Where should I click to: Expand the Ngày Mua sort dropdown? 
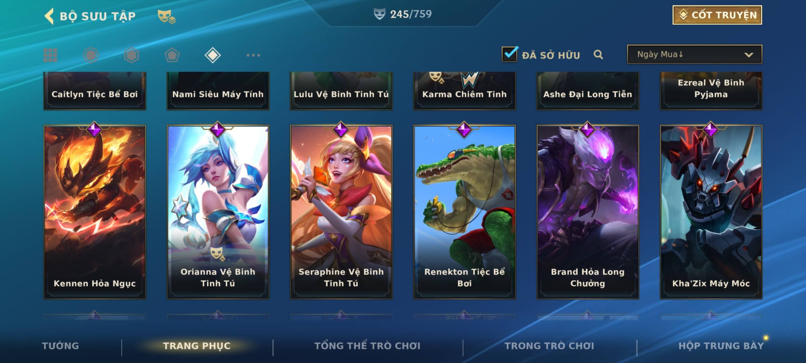(x=695, y=54)
